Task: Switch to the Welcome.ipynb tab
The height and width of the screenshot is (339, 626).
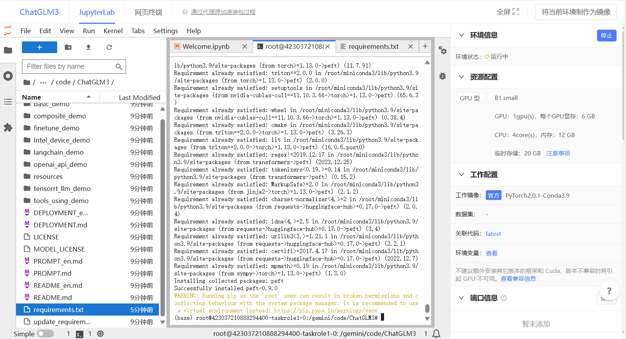Action: (206, 46)
